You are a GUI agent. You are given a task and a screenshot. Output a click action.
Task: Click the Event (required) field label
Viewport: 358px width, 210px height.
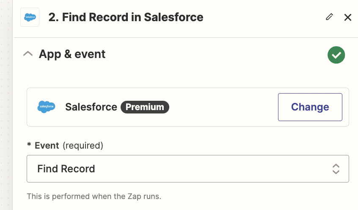pyautogui.click(x=69, y=145)
